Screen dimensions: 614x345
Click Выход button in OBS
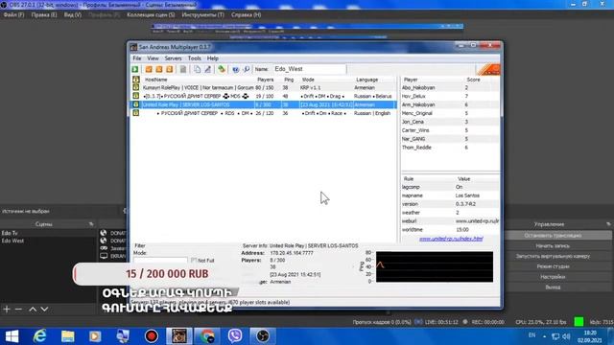click(x=553, y=287)
